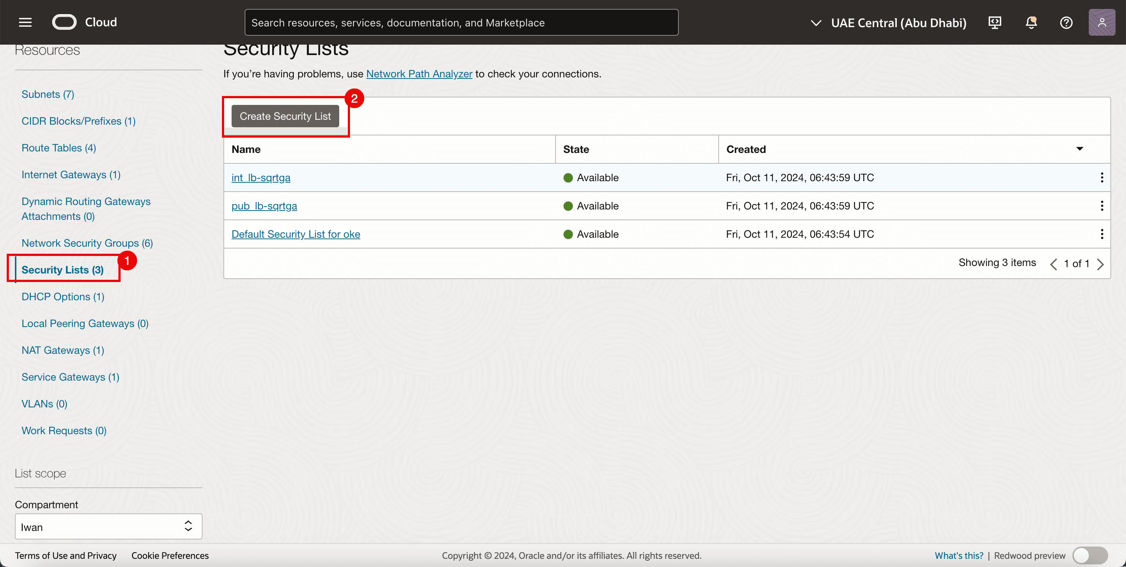This screenshot has height=567, width=1126.
Task: Open actions menu for Default Security List row
Action: (x=1101, y=234)
